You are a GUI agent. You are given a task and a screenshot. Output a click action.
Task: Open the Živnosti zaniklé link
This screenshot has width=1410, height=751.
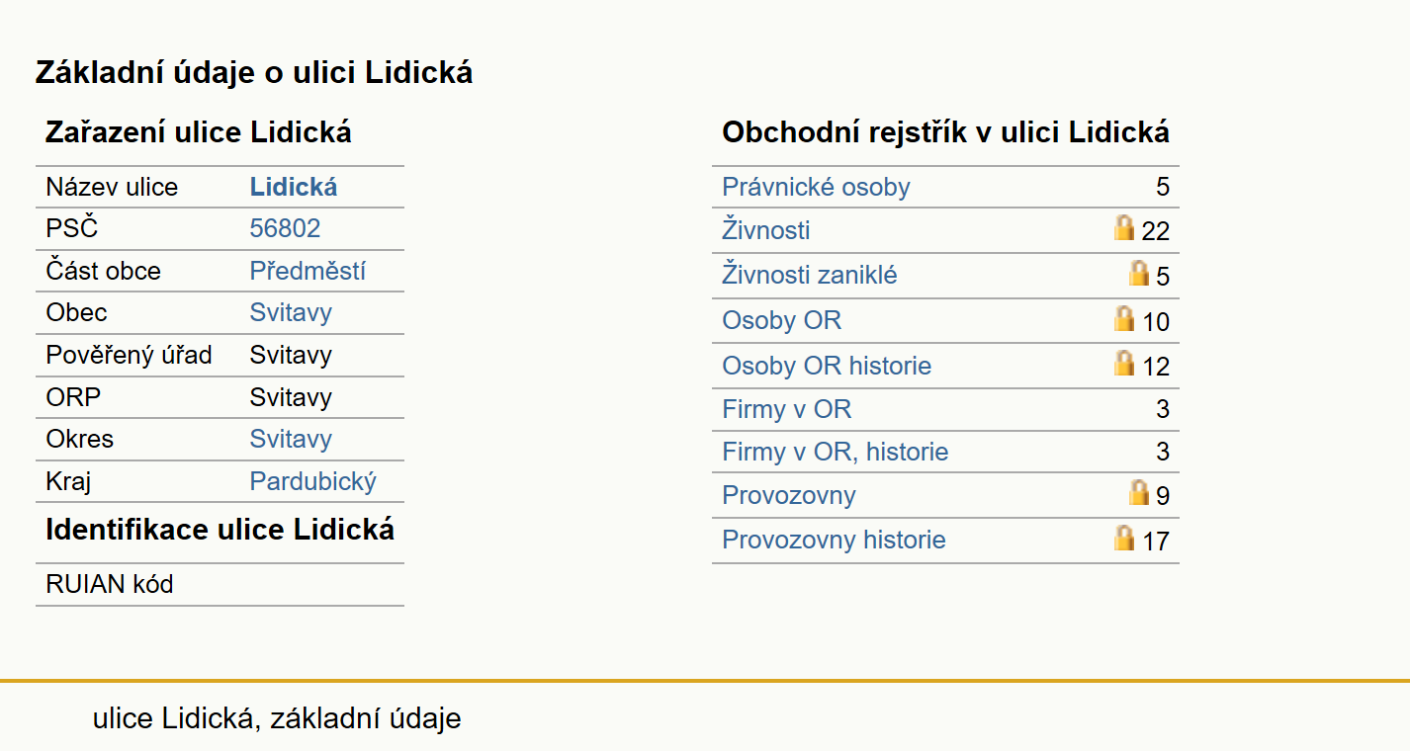point(810,275)
